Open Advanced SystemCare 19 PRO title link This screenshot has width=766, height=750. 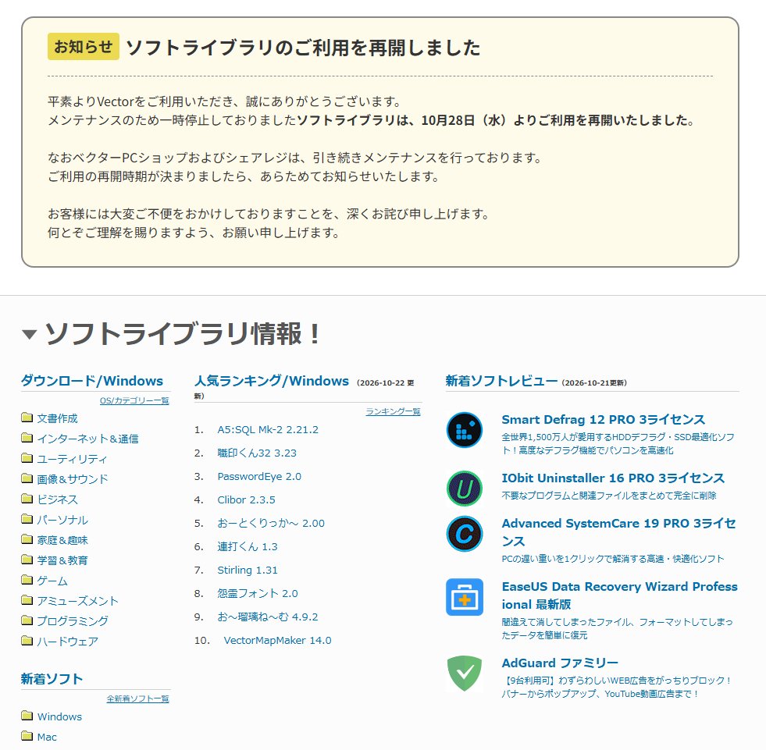pyautogui.click(x=619, y=532)
